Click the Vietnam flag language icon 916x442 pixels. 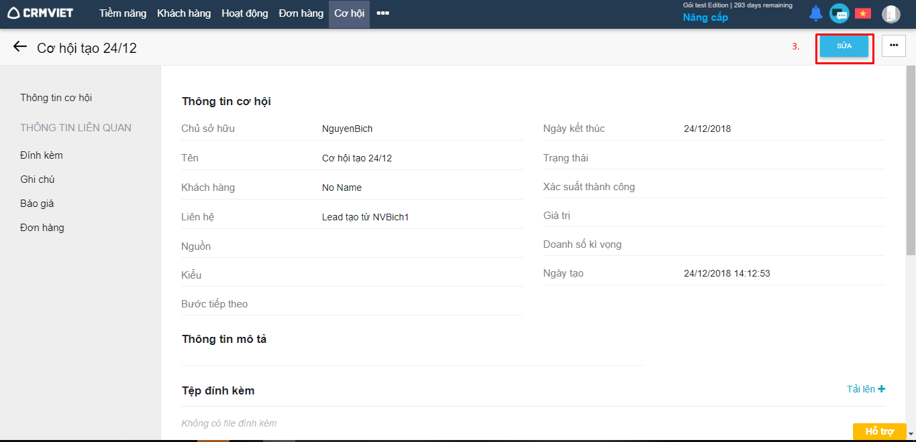coord(862,13)
